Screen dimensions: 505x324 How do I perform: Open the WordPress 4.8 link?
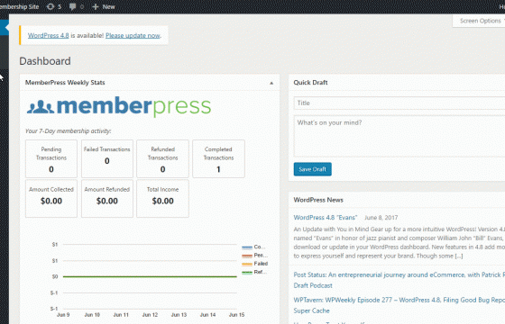click(x=49, y=35)
